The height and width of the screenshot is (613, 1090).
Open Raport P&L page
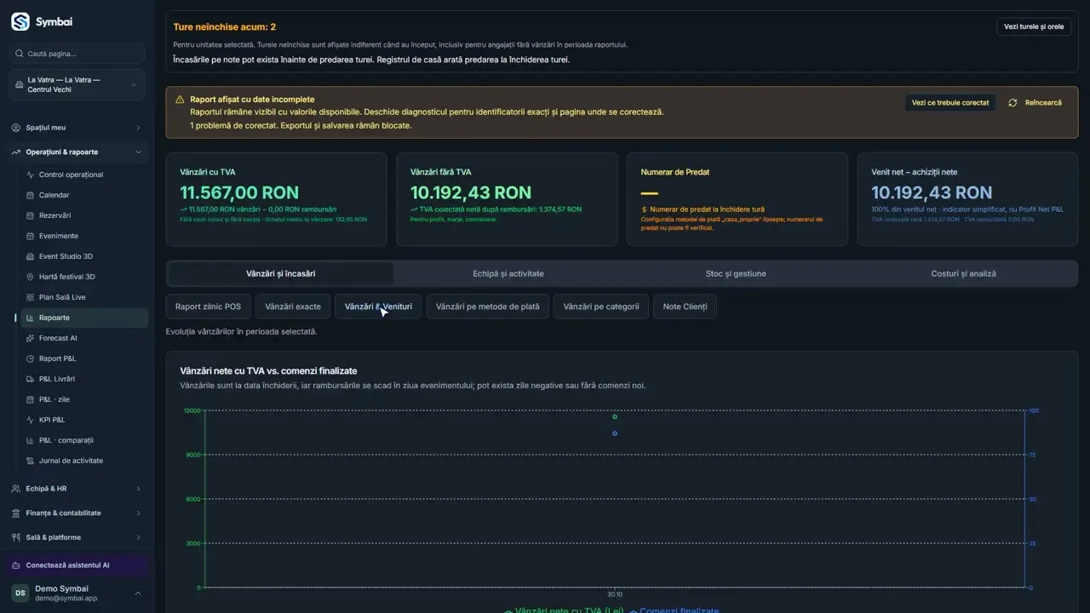click(84, 358)
